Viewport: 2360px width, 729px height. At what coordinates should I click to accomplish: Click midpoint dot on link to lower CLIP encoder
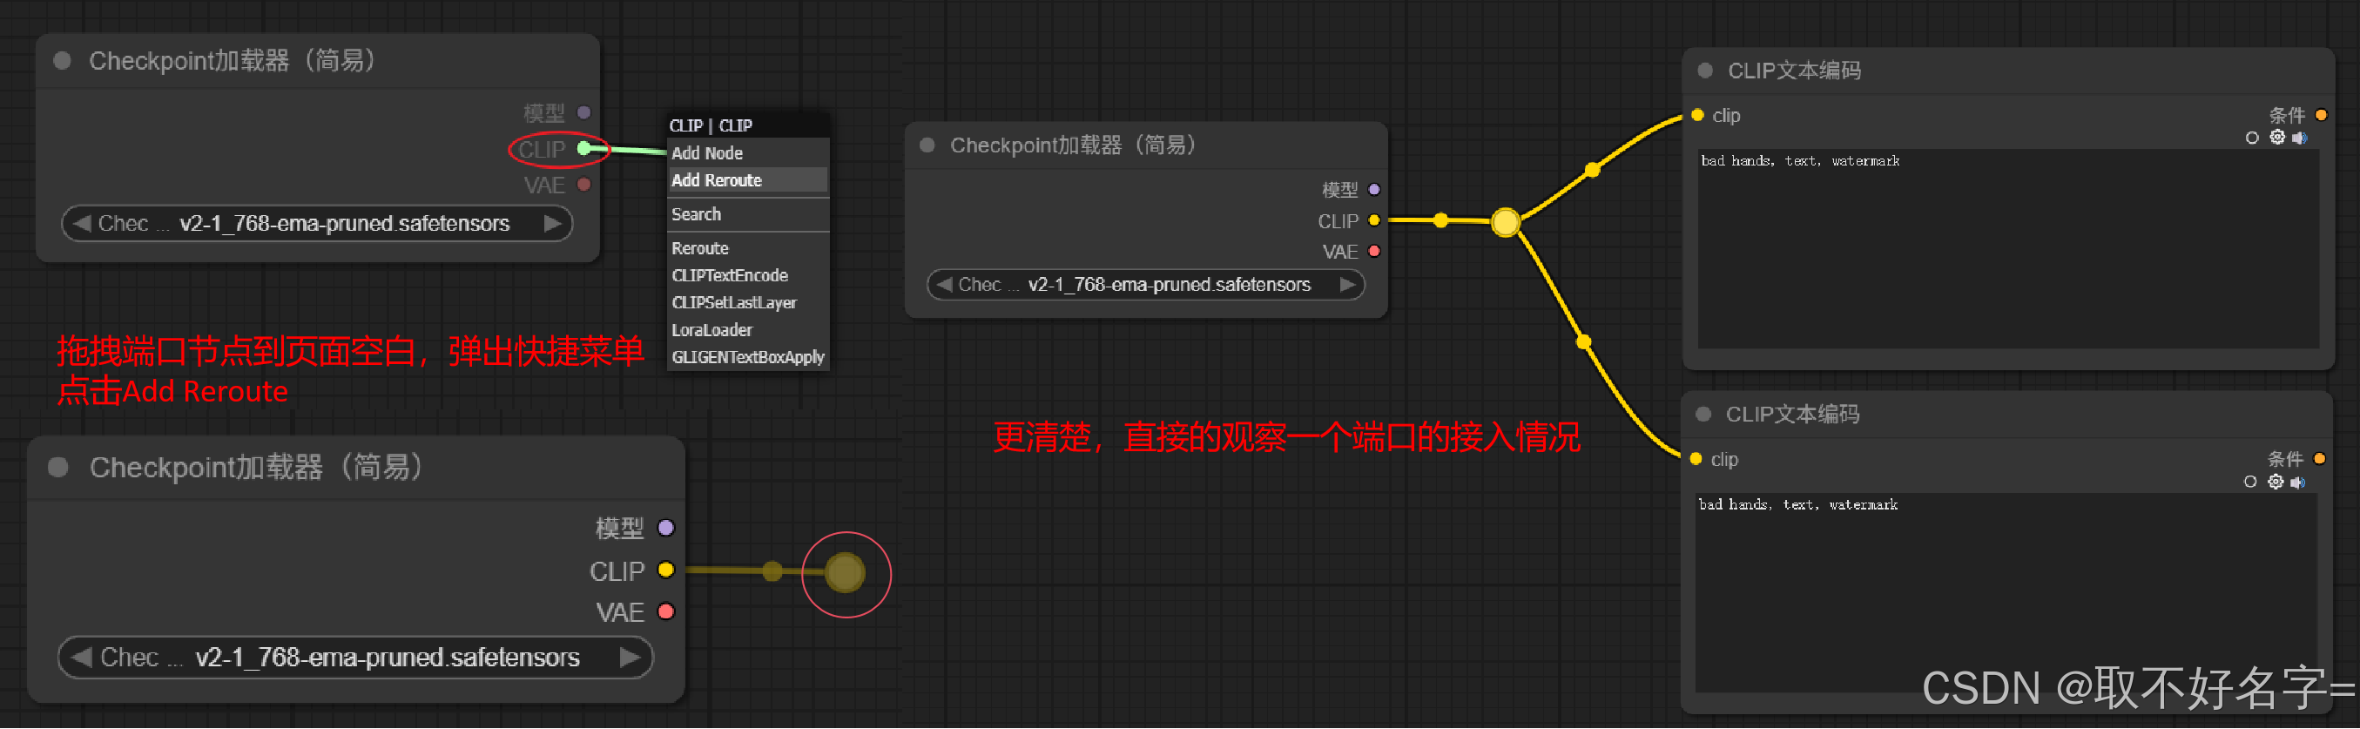(x=1583, y=342)
